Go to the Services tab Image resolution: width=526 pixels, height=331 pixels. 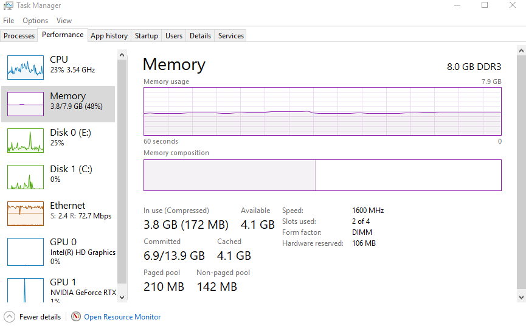click(x=231, y=36)
